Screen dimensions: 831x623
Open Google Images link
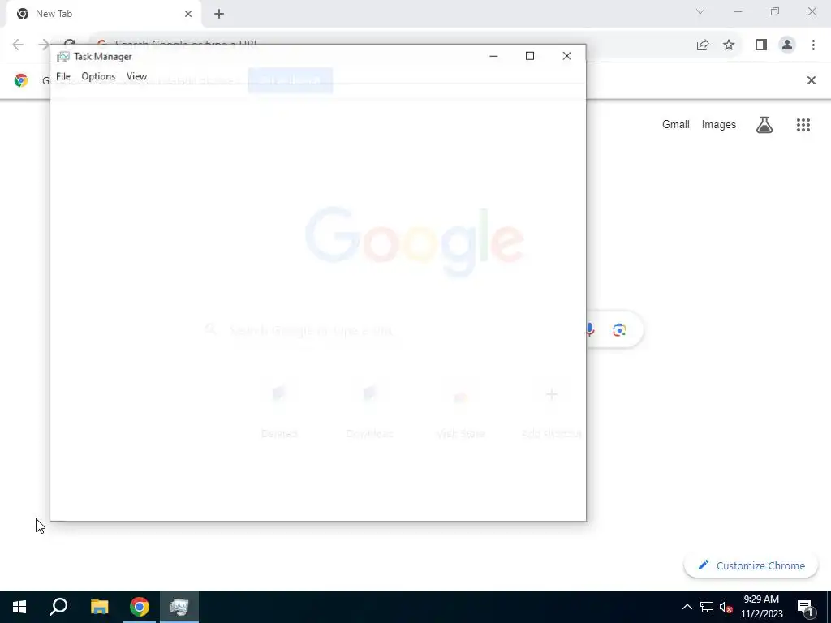pyautogui.click(x=719, y=124)
